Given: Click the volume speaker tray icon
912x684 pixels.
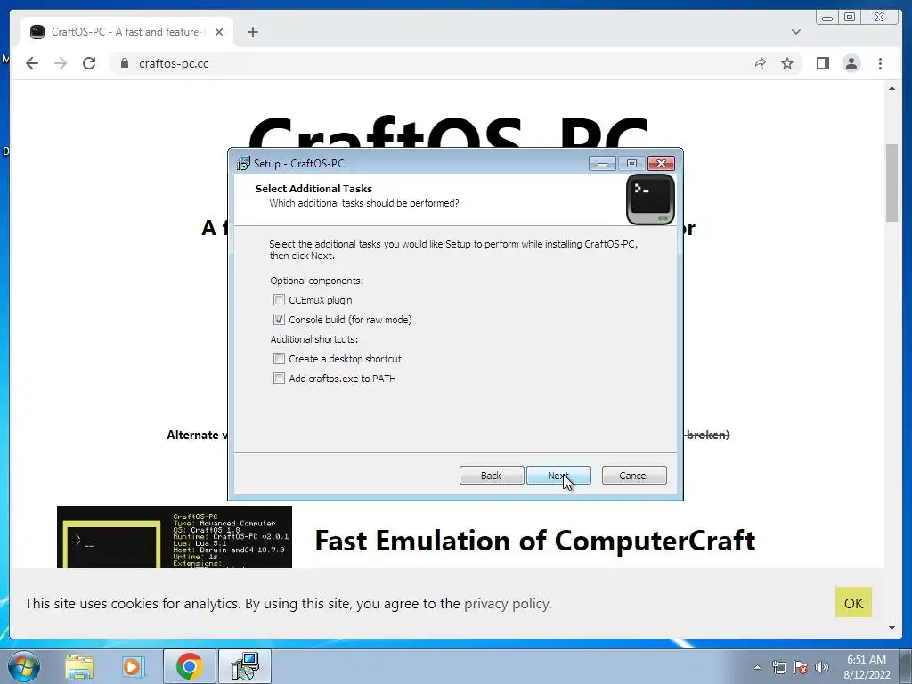Looking at the screenshot, I should coord(821,667).
